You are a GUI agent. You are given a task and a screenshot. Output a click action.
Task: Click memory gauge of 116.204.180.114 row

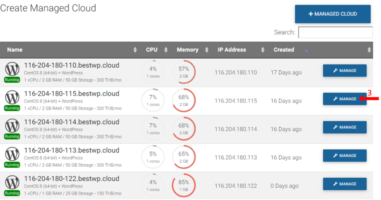[184, 129]
